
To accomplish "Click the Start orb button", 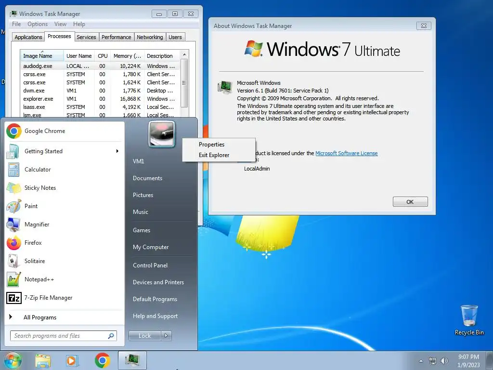I will point(12,361).
